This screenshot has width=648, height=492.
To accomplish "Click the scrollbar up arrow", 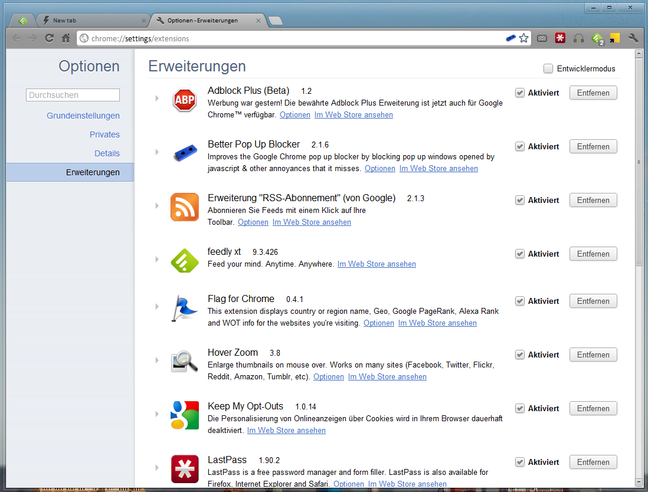I will (639, 54).
